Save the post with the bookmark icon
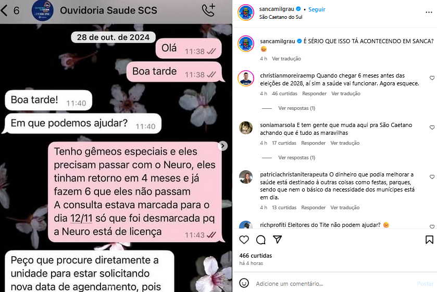 [429, 239]
